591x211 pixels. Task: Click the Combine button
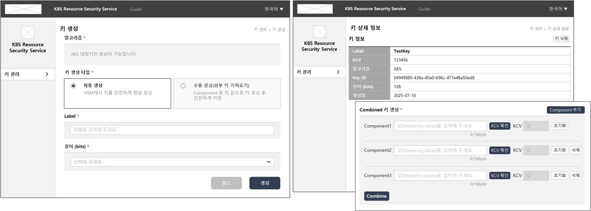click(x=376, y=196)
